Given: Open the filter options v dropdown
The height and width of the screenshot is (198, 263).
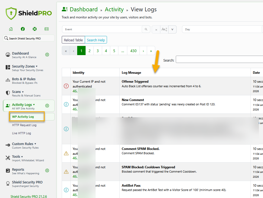Looking at the screenshot, I should tap(172, 30).
